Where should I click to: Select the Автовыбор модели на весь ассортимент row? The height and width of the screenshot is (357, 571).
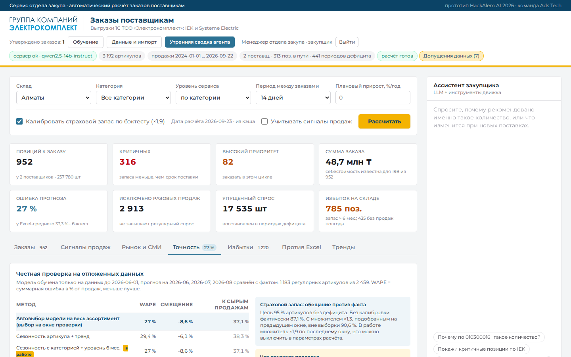[x=132, y=322]
